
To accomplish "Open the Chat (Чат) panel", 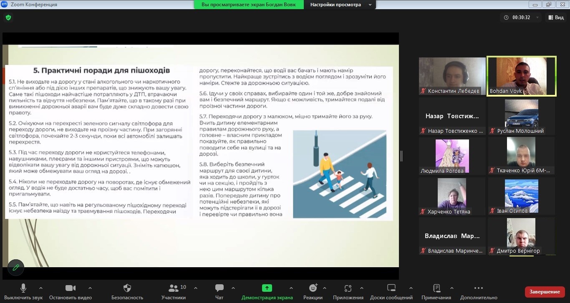I will [219, 291].
